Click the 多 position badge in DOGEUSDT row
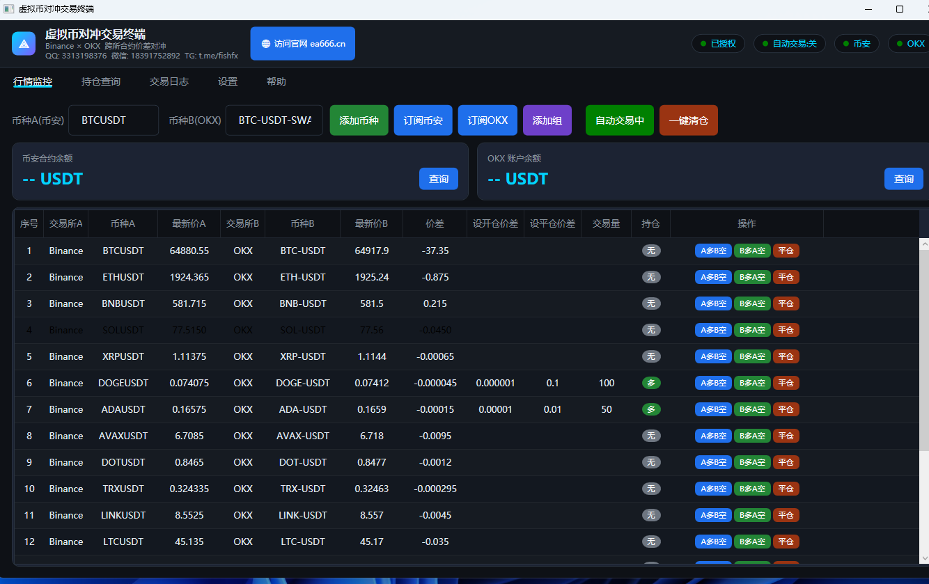This screenshot has width=929, height=584. [x=651, y=383]
